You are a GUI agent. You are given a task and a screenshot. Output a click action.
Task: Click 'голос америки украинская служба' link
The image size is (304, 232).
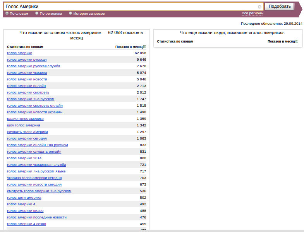(x=36, y=165)
